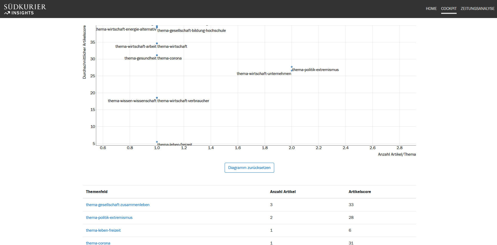Select the COCKPIT menu item
497x245 pixels.
pyautogui.click(x=449, y=9)
